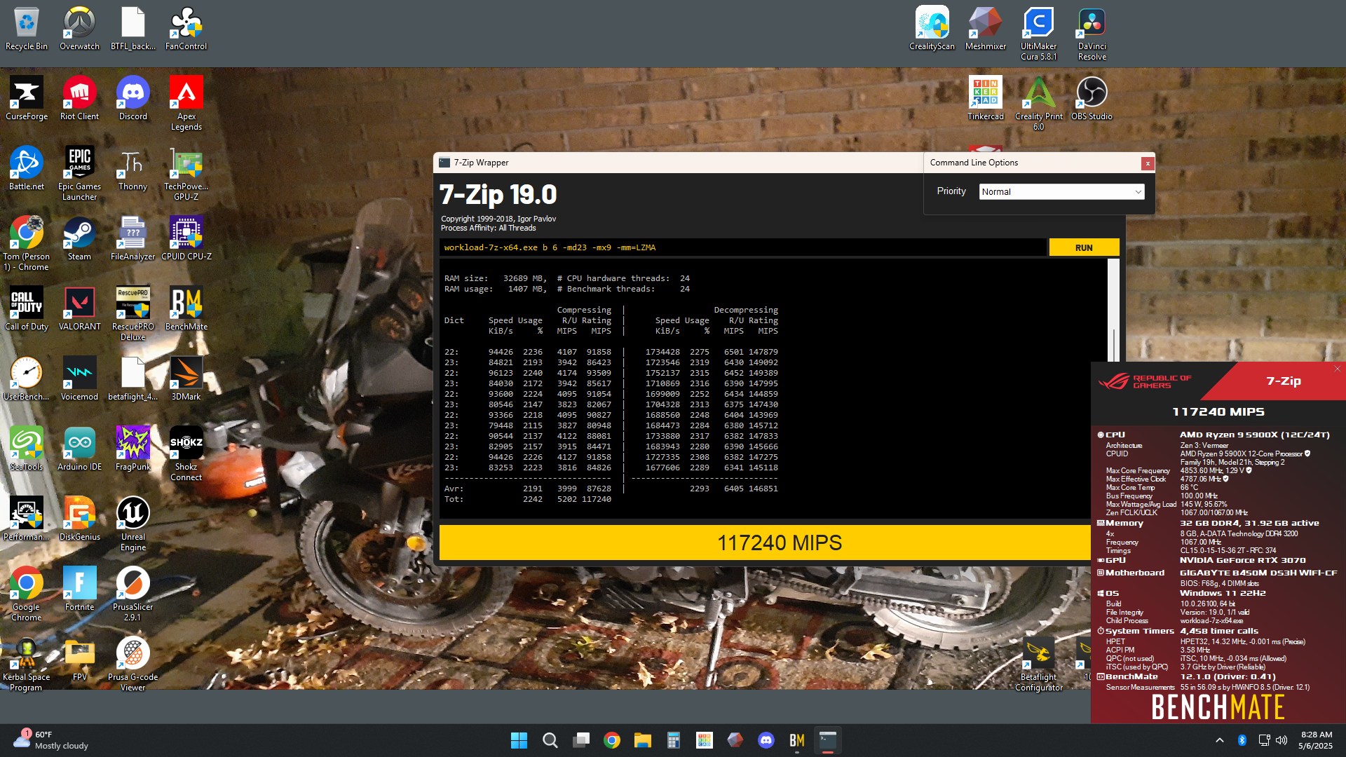Launch the Fortnite desktop shortcut
Image resolution: width=1346 pixels, height=757 pixels.
79,589
